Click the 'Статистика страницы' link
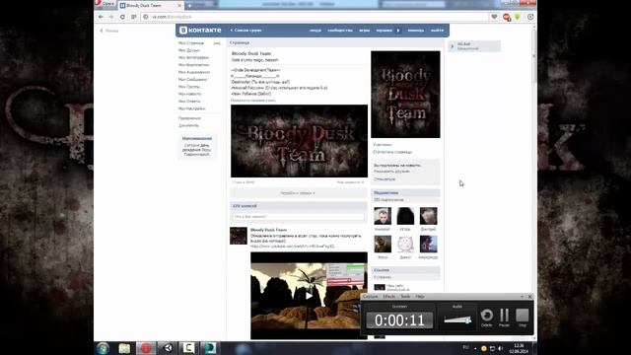 click(x=392, y=152)
